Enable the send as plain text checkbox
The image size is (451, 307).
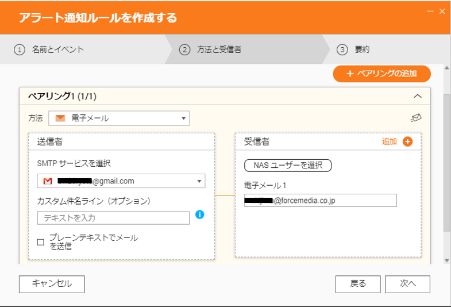pyautogui.click(x=41, y=242)
